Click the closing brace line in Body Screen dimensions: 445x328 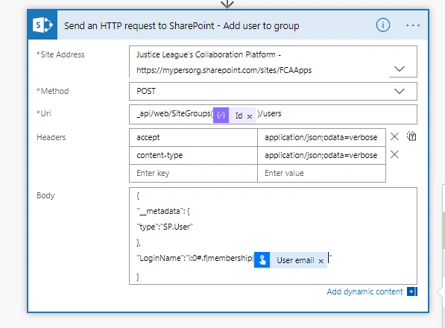point(138,277)
